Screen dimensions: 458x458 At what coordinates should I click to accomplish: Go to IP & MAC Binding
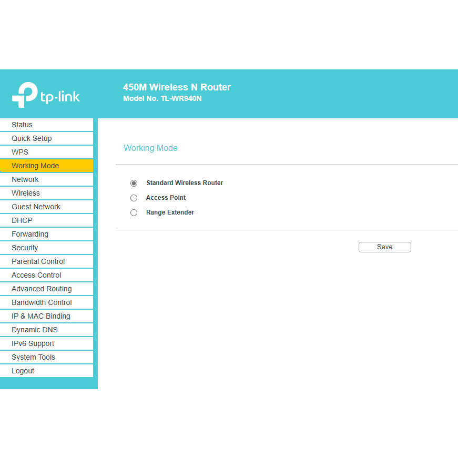[x=41, y=316]
